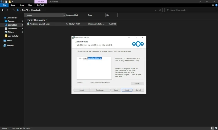The image size is (218, 130).
Task: Open the address bar history dropdown
Action: point(156,10)
